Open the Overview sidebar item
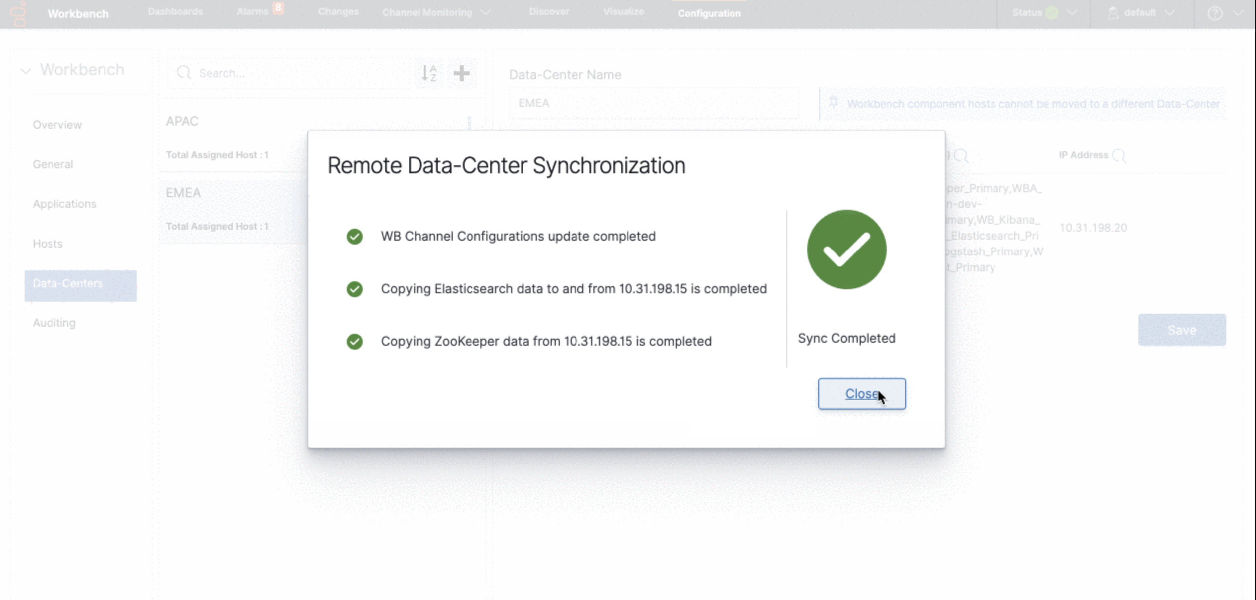The height and width of the screenshot is (600, 1256). [x=57, y=125]
